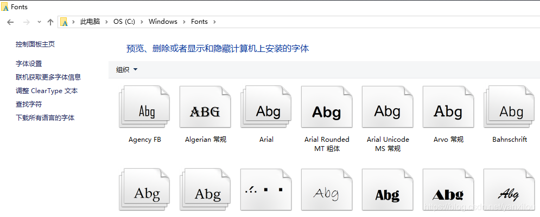
Task: Select the Arial Unicode MS 常规 font icon
Action: tap(387, 107)
